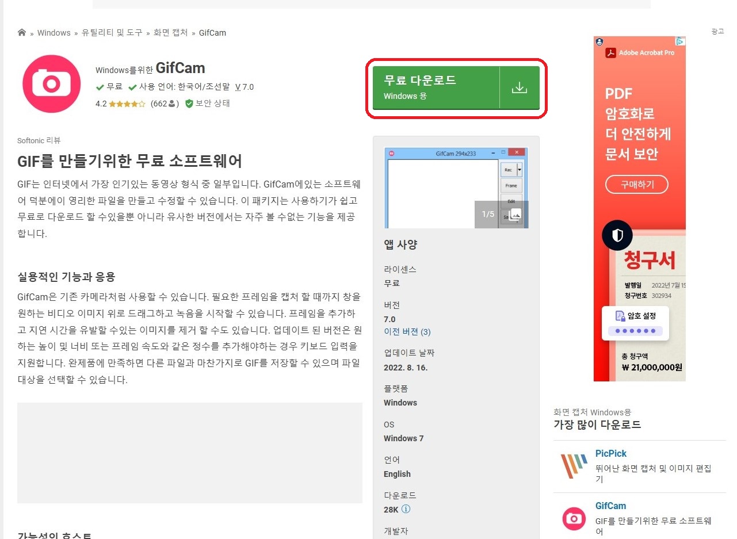The image size is (737, 539).
Task: Click the privacy badge icon atop the ad
Action: [599, 42]
